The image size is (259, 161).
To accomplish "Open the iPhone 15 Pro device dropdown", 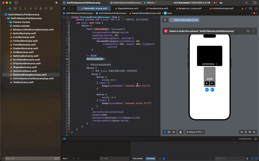I will coord(195,132).
